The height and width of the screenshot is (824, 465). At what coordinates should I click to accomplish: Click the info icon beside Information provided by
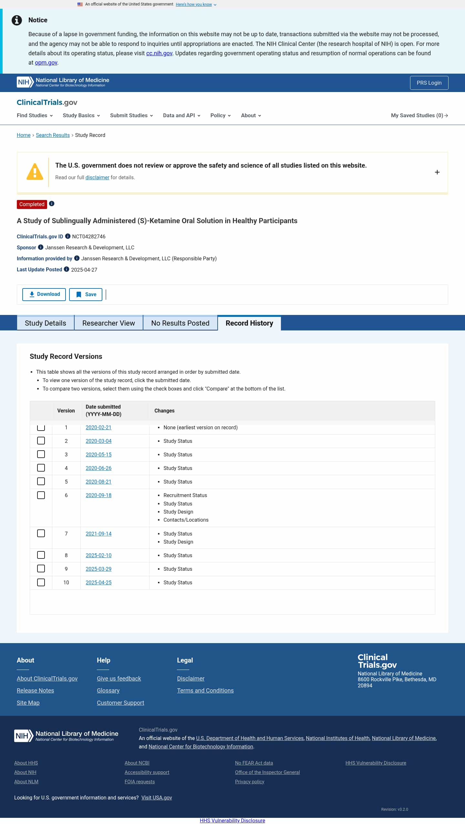[x=77, y=258]
